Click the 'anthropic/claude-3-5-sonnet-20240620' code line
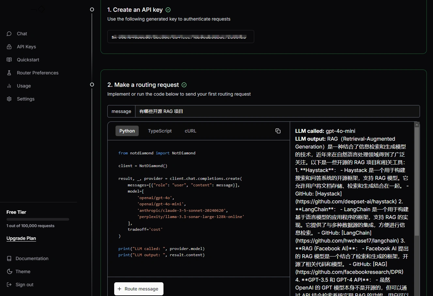 point(183,210)
